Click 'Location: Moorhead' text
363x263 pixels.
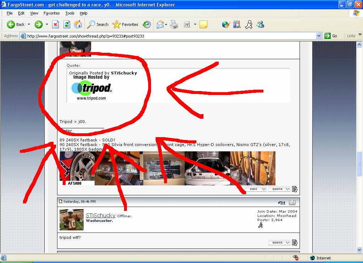tap(277, 216)
